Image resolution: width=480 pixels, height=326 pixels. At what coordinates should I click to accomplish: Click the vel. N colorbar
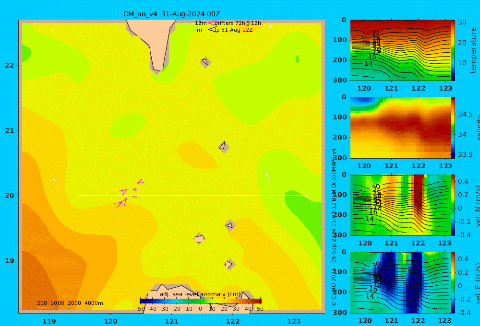[453, 205]
